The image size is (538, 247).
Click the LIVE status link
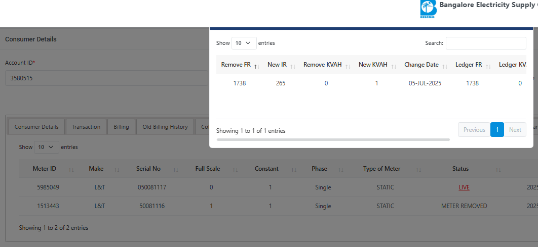click(x=464, y=187)
